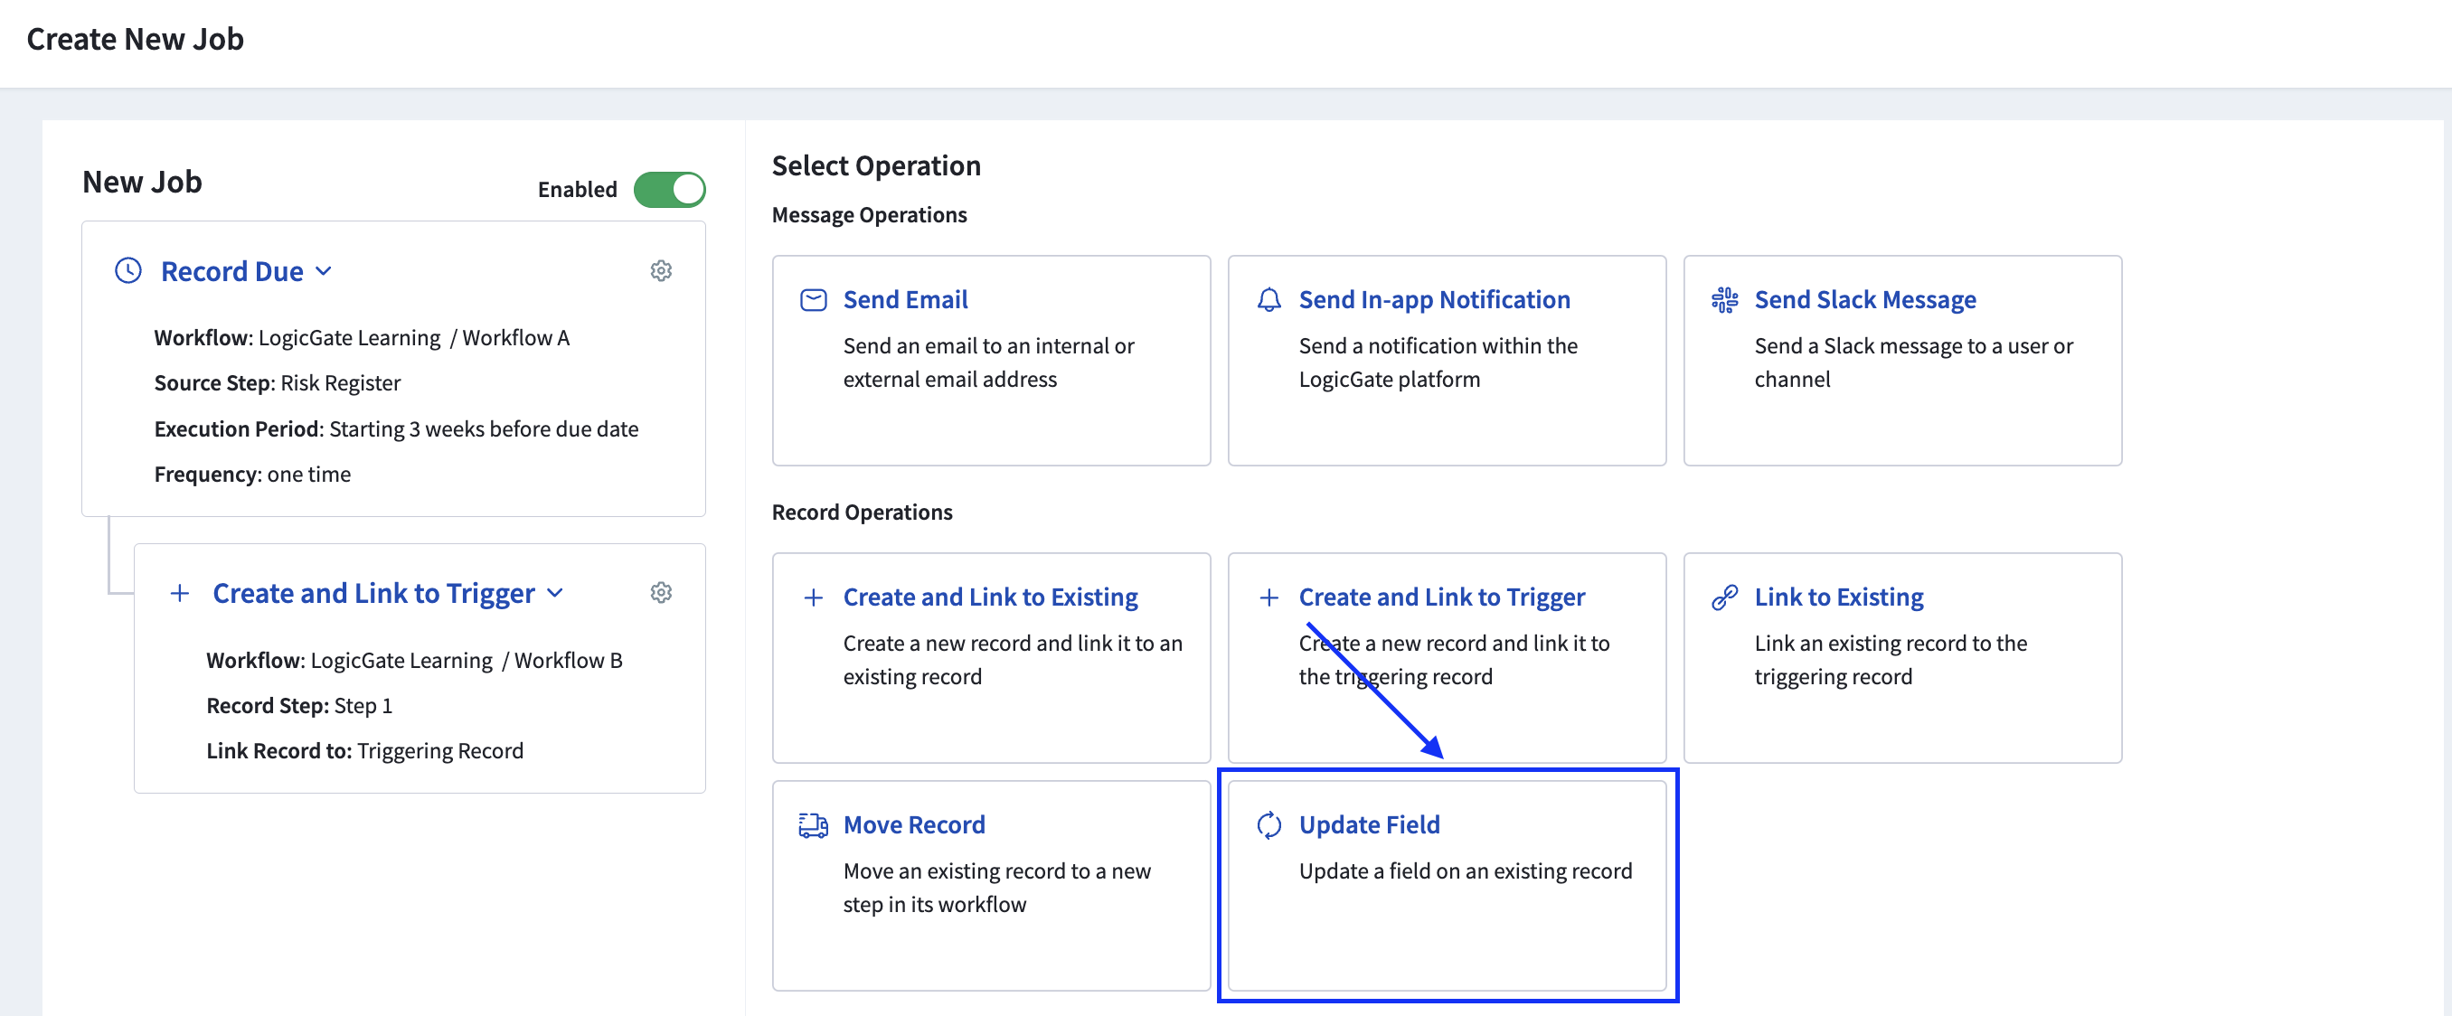Click the clock icon beside Record Due
The width and height of the screenshot is (2452, 1016).
tap(128, 271)
